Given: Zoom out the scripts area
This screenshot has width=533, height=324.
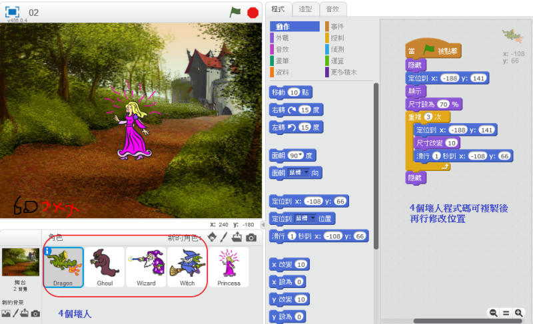Looking at the screenshot, I should (494, 312).
